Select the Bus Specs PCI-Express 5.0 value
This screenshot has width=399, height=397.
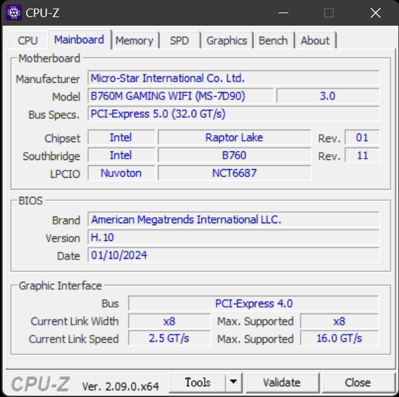(x=233, y=114)
